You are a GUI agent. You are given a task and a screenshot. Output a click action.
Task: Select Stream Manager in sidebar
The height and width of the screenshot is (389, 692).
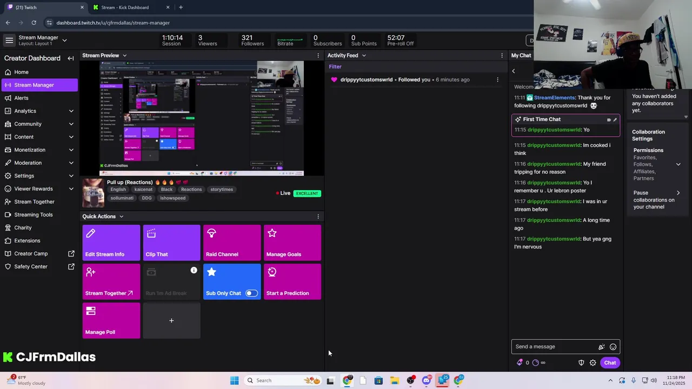pyautogui.click(x=39, y=85)
